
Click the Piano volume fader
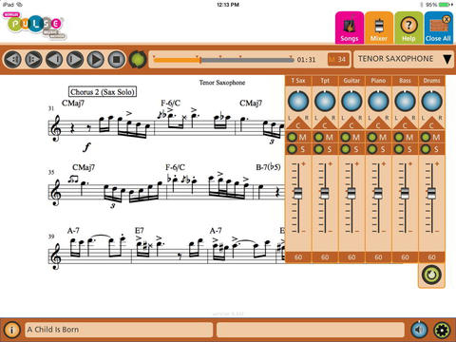coord(378,193)
